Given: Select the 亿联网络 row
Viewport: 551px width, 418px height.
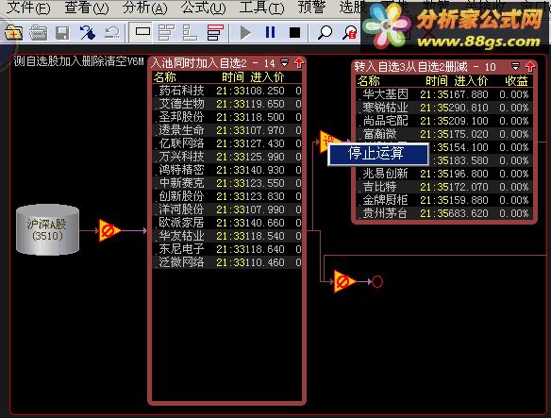Looking at the screenshot, I should click(x=227, y=143).
